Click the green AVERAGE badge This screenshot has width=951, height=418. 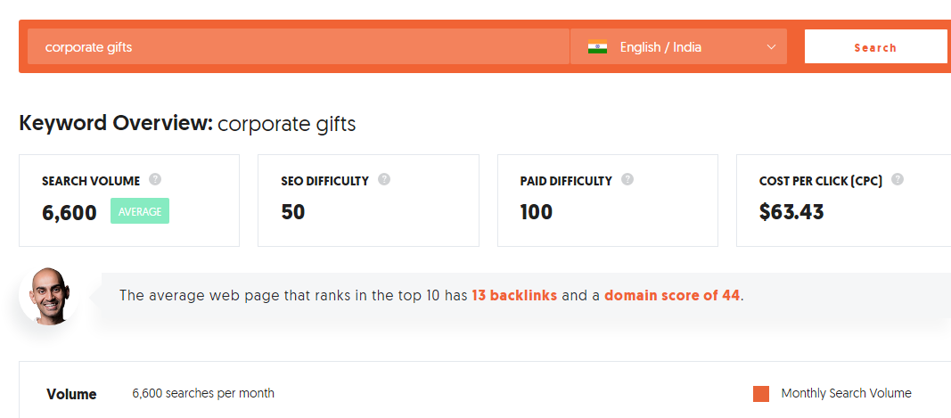pyautogui.click(x=140, y=211)
